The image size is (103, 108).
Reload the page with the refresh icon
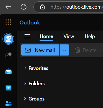point(24,7)
